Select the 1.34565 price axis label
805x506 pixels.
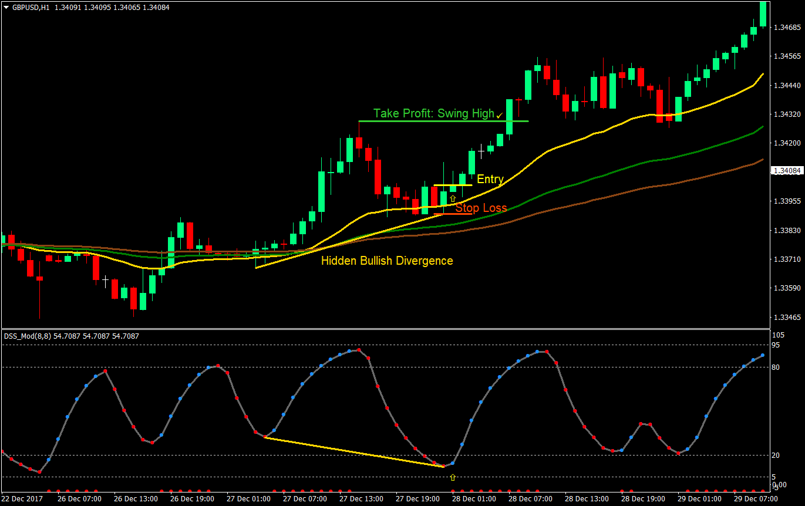(787, 56)
